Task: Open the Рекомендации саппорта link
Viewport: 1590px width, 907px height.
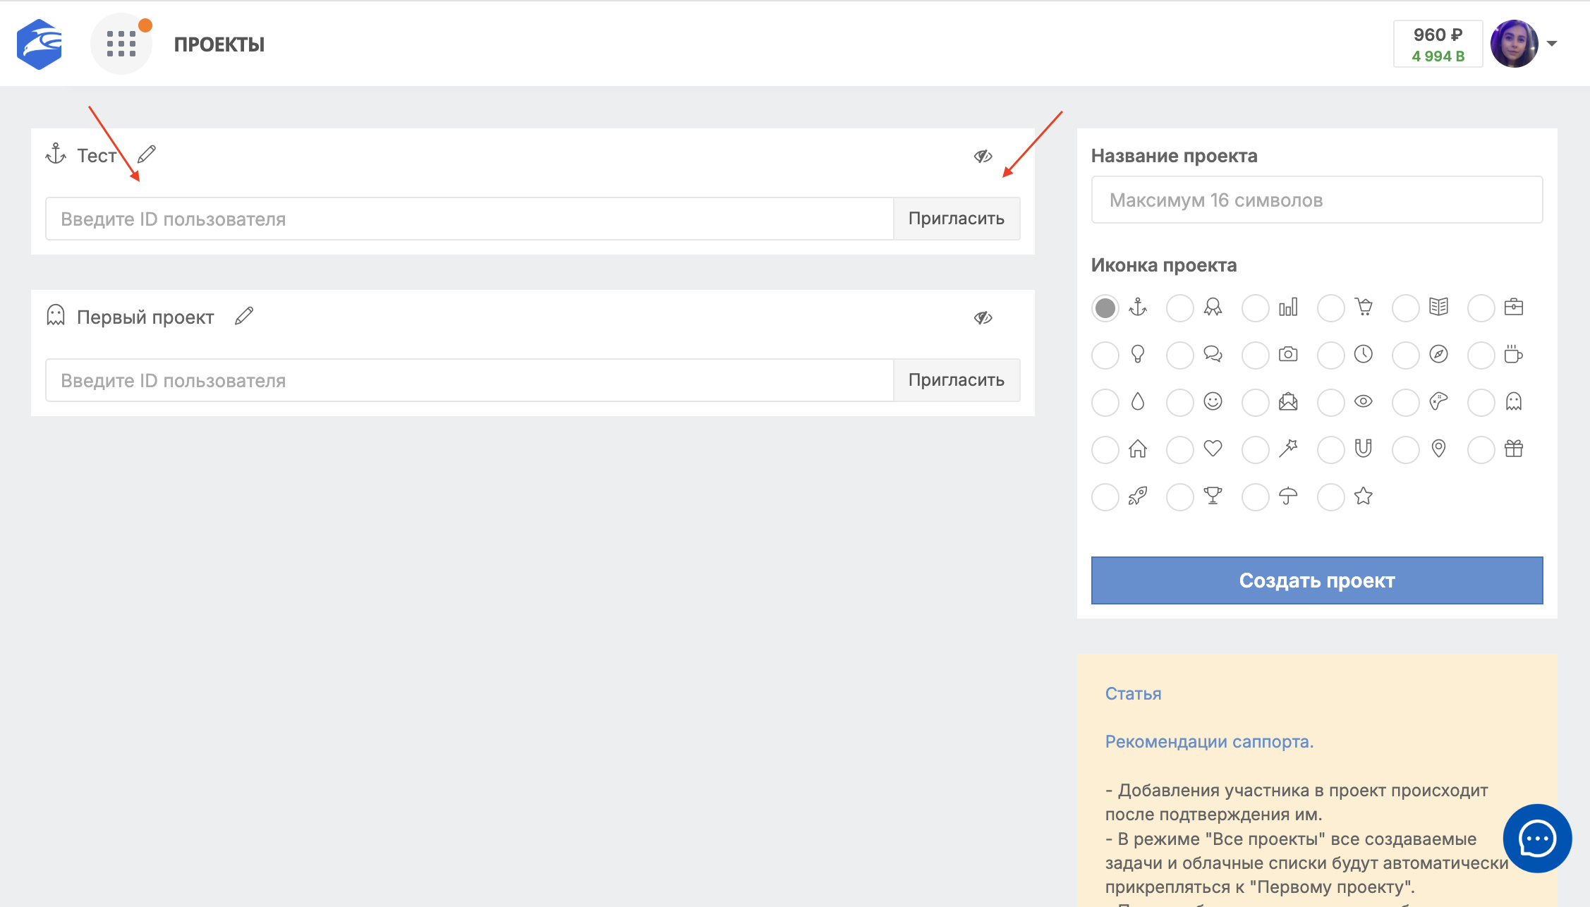Action: [1209, 741]
